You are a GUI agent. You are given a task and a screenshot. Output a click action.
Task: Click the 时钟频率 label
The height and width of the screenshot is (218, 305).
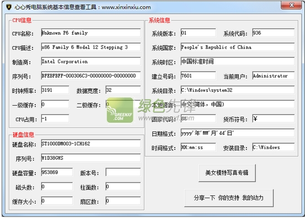pyautogui.click(x=24, y=91)
